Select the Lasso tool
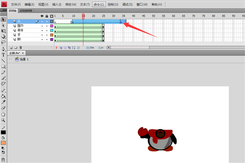245x163 pixels. click(x=3, y=43)
